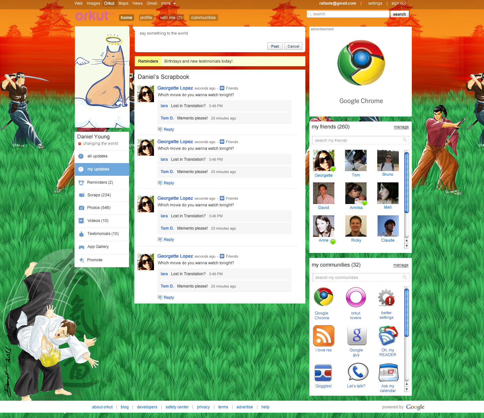Viewport: 484px width, 418px height.
Task: Click the App Gallery gamepad icon
Action: click(81, 247)
